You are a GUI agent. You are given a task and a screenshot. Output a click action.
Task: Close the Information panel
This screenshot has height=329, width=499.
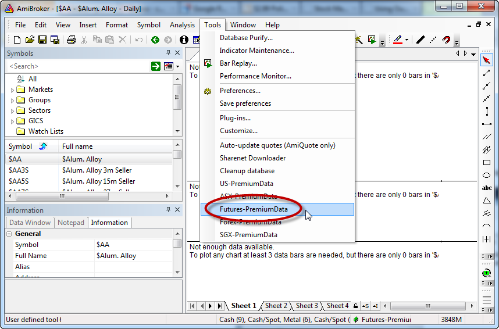tap(177, 210)
